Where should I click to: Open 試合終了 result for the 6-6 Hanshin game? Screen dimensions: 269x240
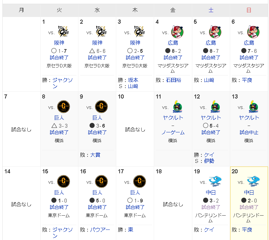tap(97, 58)
